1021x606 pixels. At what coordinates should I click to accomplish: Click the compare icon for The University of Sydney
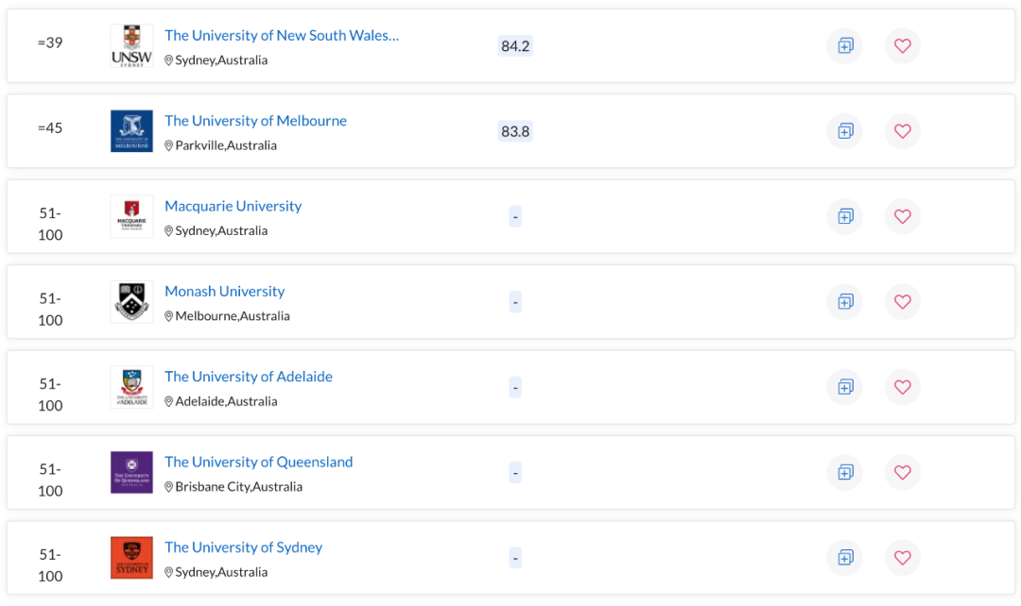[x=844, y=558]
